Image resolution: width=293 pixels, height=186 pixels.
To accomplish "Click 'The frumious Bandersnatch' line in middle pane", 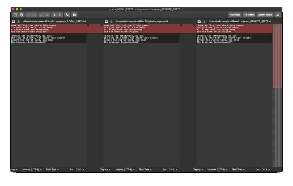I will tap(122, 42).
